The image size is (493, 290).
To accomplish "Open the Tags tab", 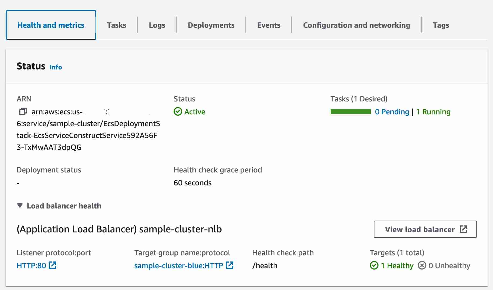I will coord(441,25).
